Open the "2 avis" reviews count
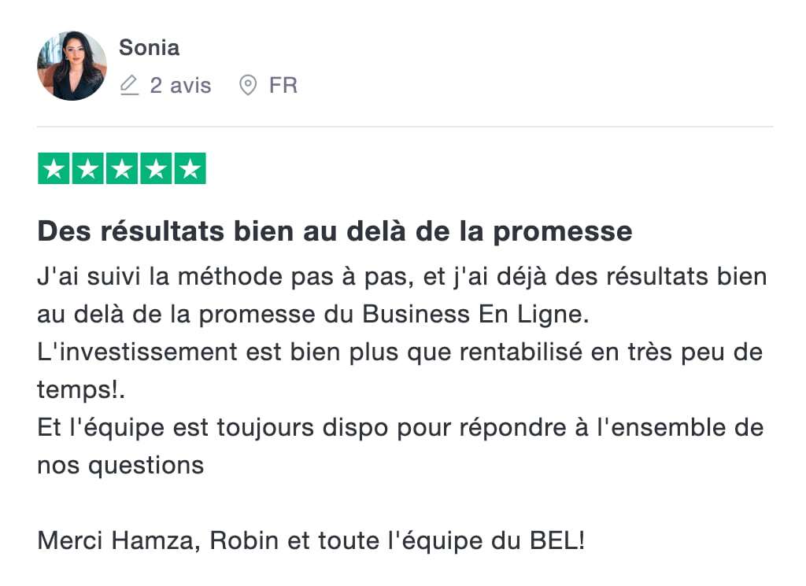Screen dimensions: 806x586 pyautogui.click(x=180, y=85)
